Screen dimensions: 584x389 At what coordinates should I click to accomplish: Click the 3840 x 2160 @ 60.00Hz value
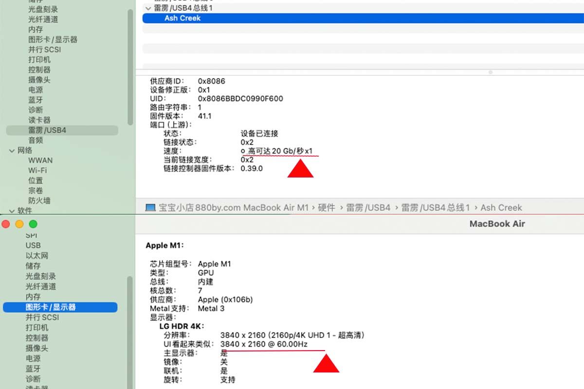[x=264, y=344]
